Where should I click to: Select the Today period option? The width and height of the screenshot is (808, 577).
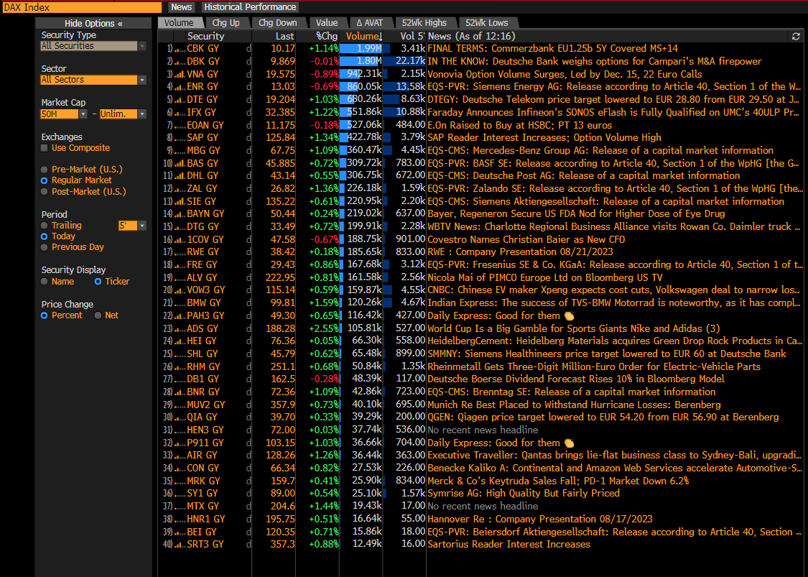coord(45,236)
